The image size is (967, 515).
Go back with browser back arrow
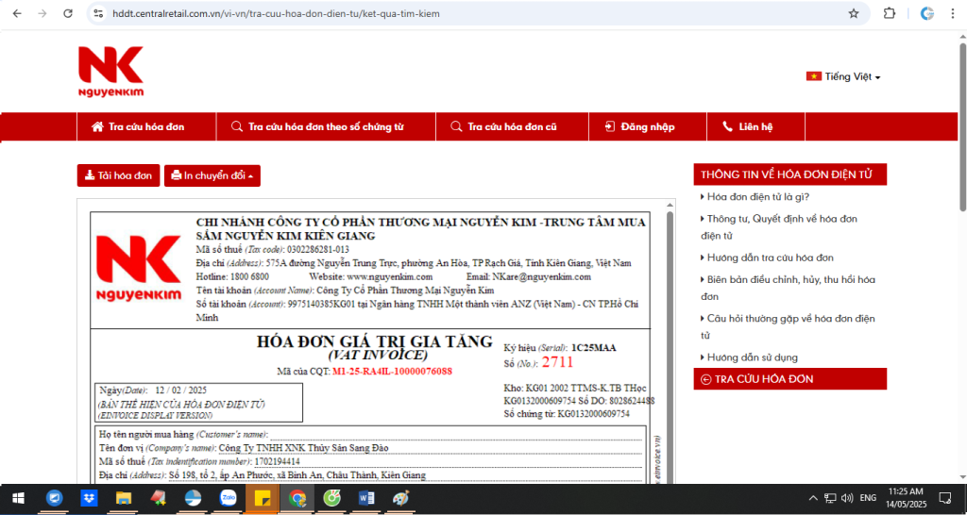coord(17,13)
